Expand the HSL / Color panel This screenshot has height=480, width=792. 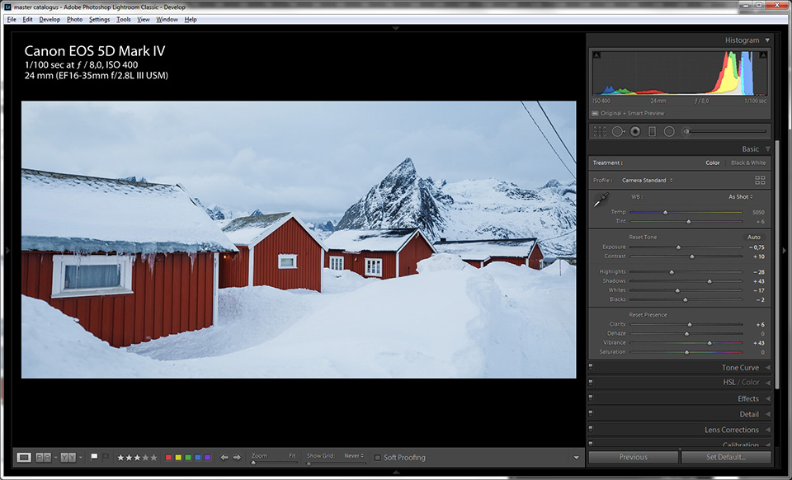click(x=768, y=383)
